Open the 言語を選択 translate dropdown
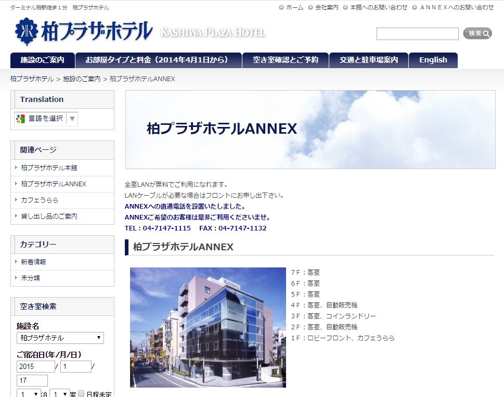504x397 pixels. (x=46, y=119)
